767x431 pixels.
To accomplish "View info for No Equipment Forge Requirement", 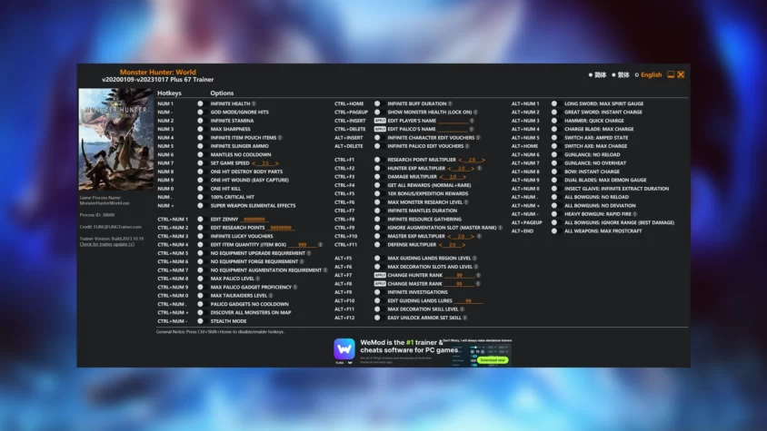I will (x=302, y=262).
